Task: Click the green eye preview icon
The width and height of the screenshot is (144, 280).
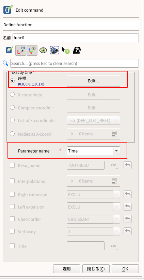Action: click(x=43, y=50)
